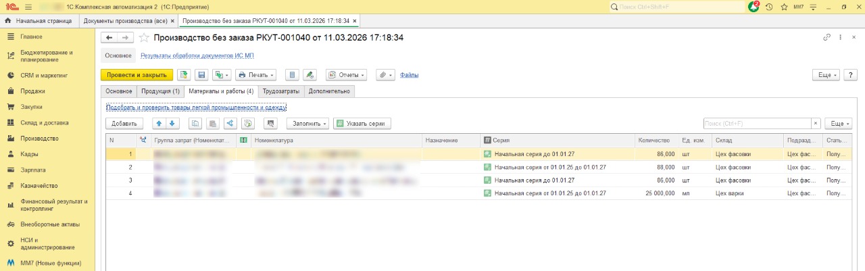
Task: Click the table search field Поиск (Ctrl+F)
Action: [x=757, y=124]
